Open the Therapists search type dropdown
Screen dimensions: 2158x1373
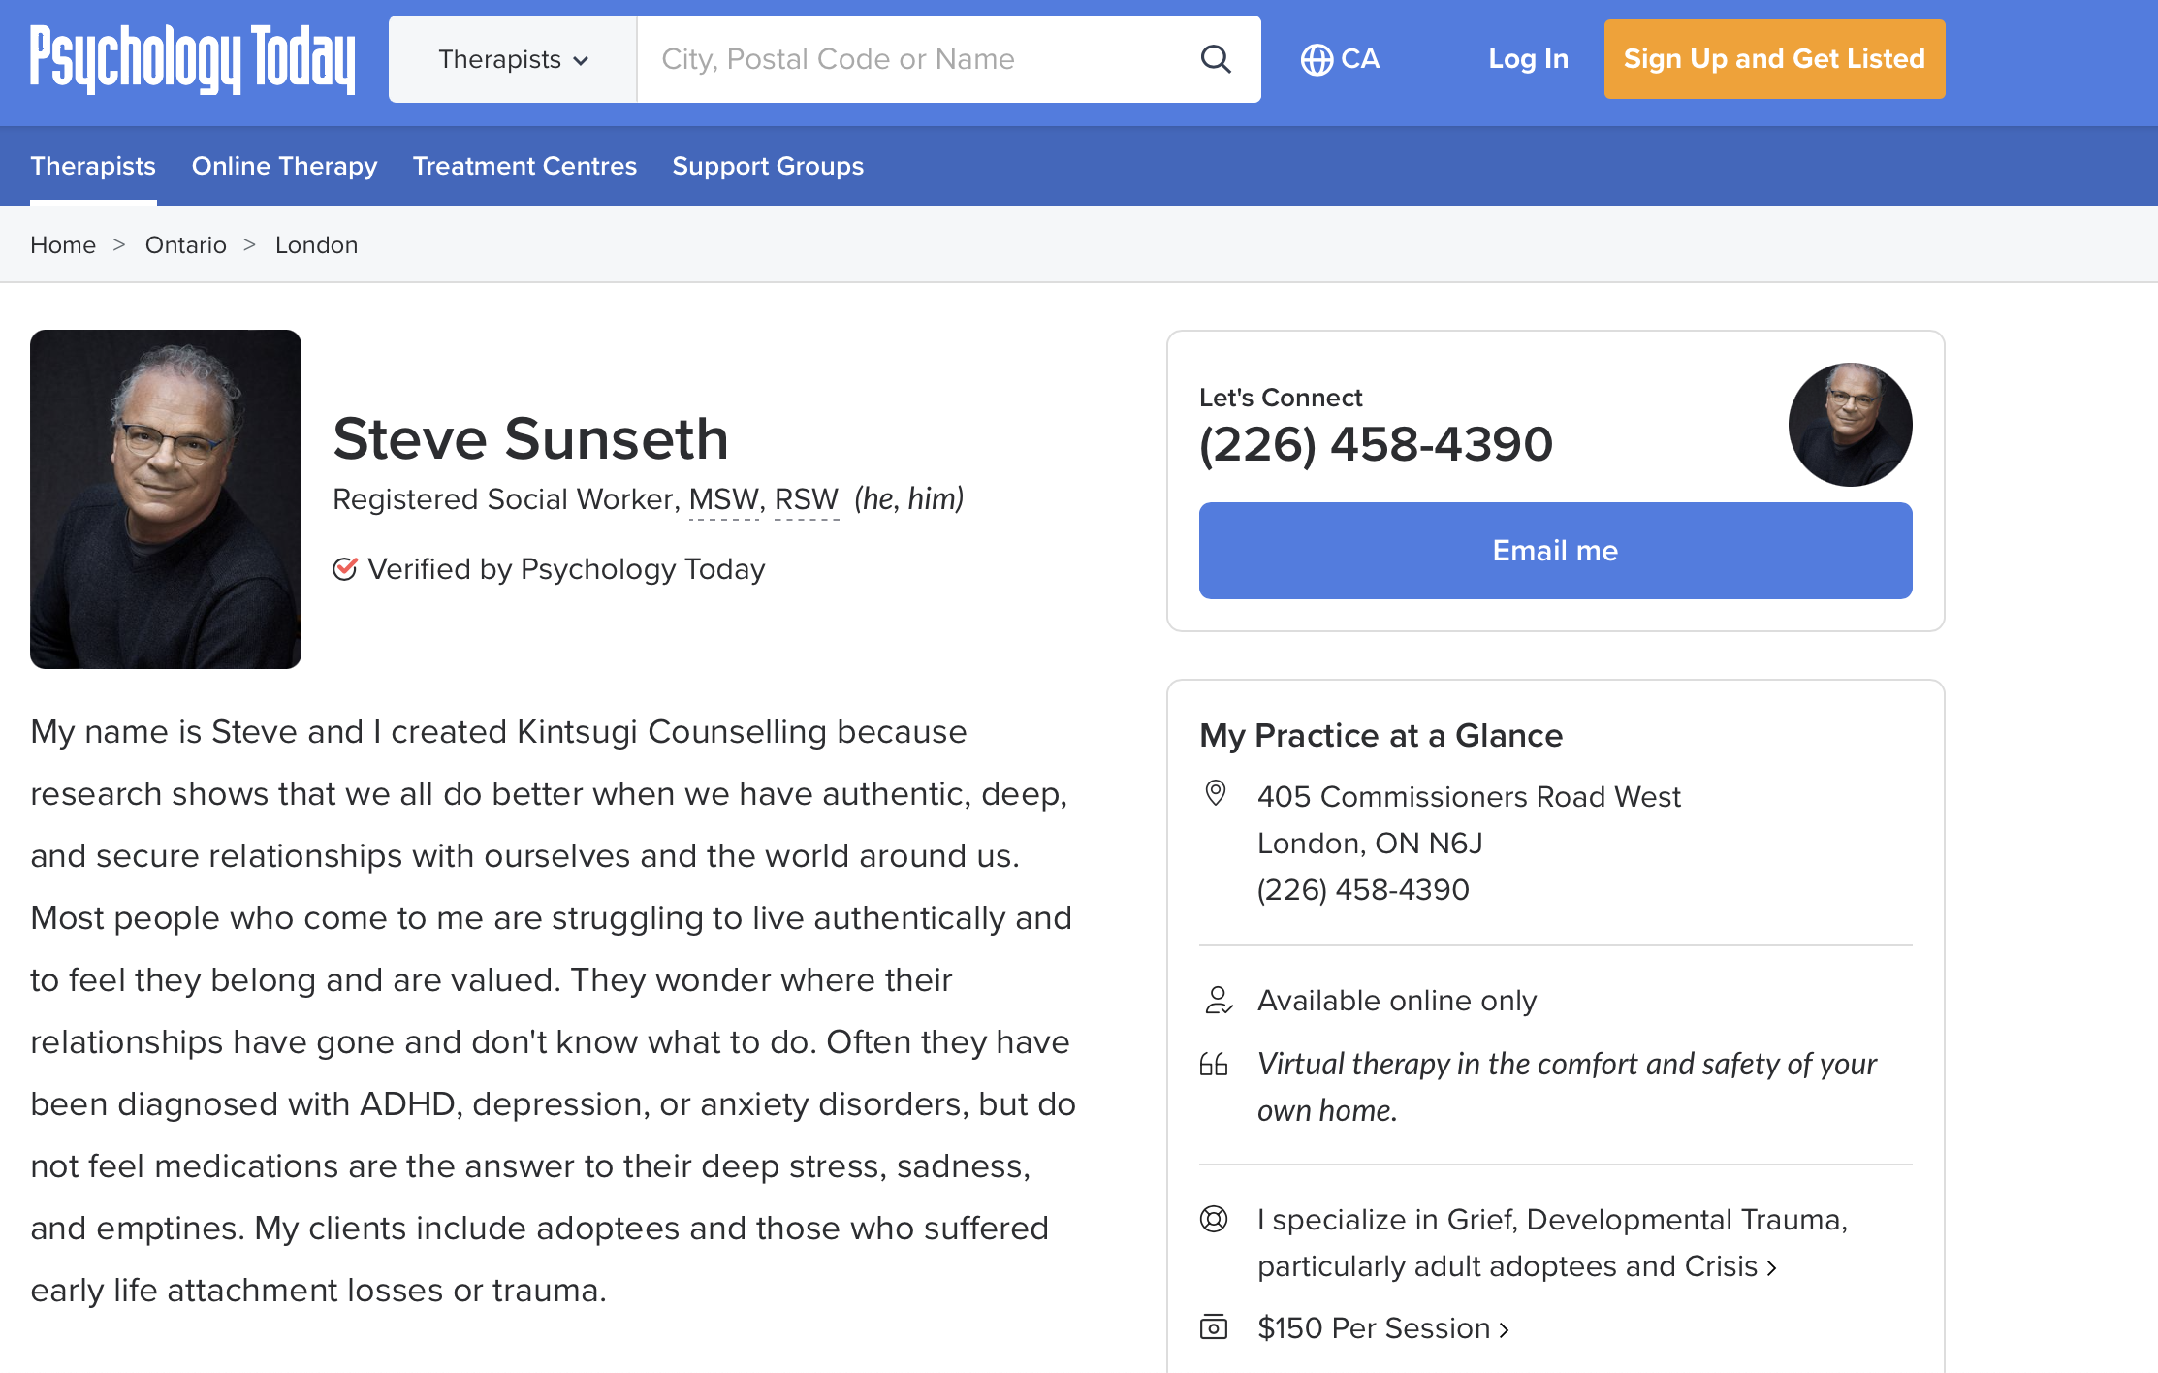pyautogui.click(x=513, y=59)
